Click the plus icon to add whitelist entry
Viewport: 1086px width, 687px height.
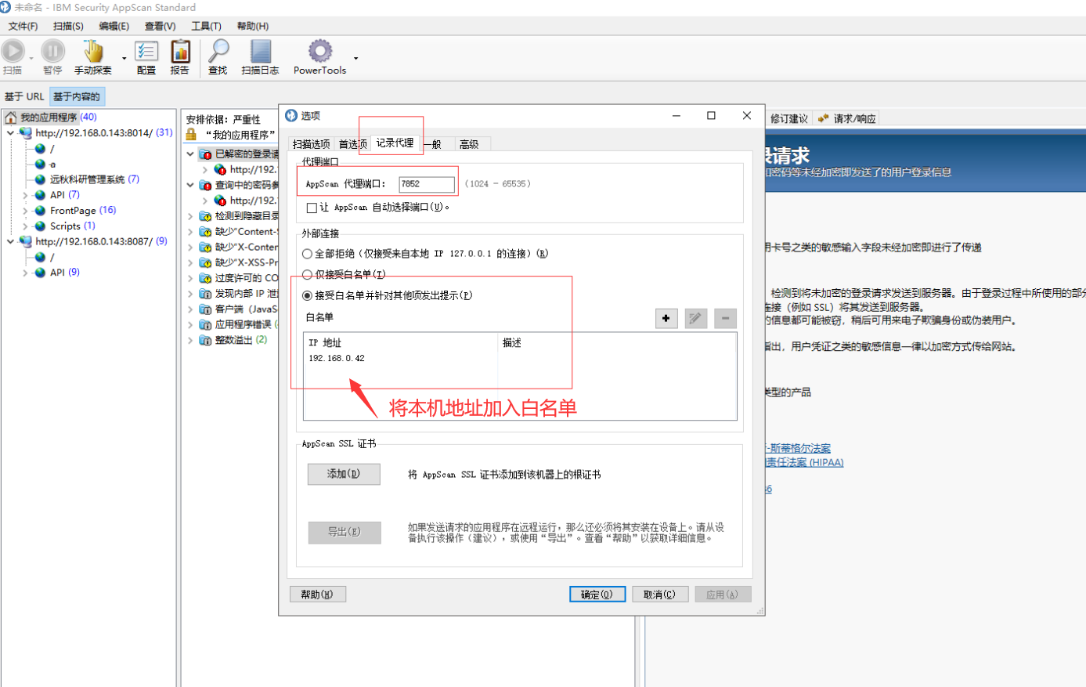coord(666,318)
